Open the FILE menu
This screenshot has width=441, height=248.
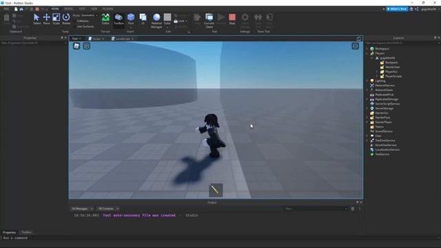pos(6,9)
